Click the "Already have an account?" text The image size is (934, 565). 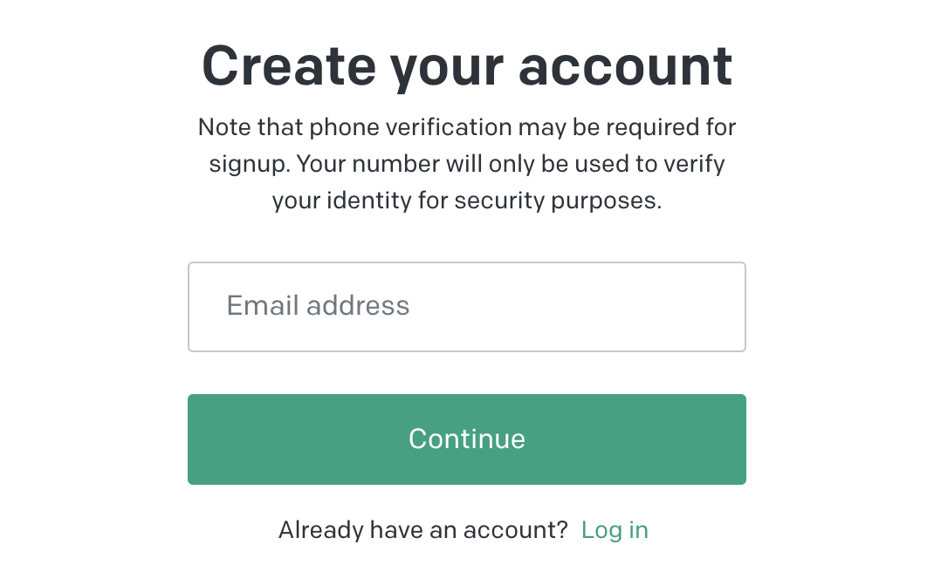pos(423,530)
